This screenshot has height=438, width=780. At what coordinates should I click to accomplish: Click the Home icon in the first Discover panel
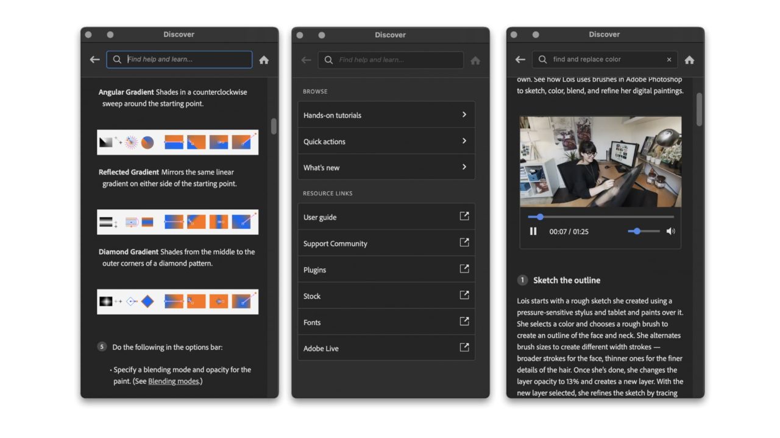(x=264, y=60)
